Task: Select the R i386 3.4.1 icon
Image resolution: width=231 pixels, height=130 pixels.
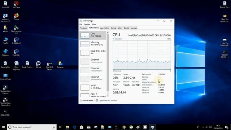Action: 16,40
